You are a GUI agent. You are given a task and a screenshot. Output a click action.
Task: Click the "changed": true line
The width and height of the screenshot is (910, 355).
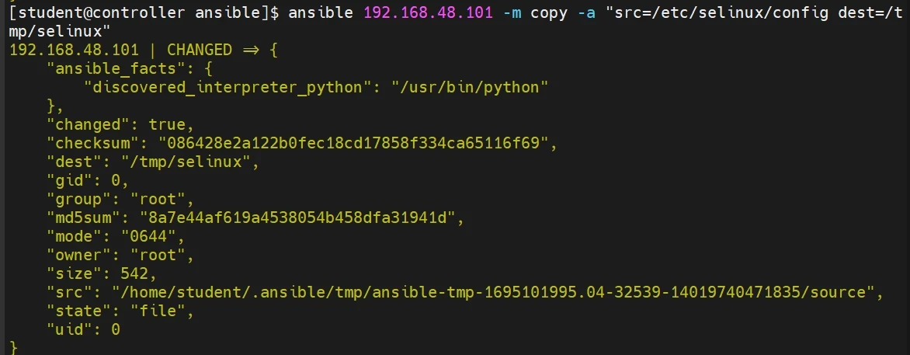click(119, 124)
